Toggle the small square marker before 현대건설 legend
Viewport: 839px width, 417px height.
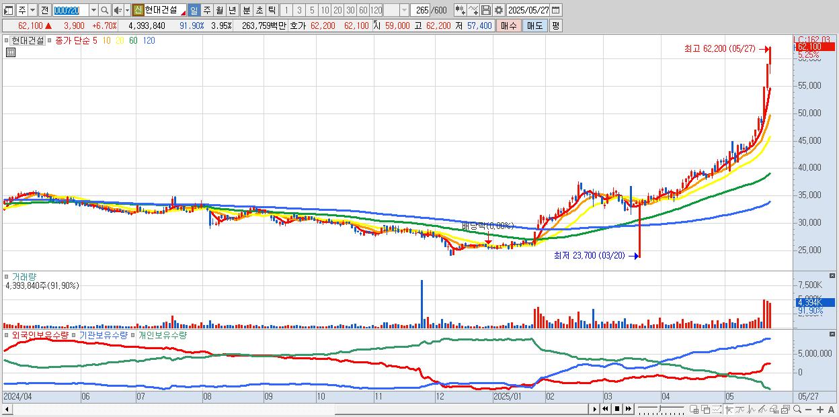(x=7, y=40)
